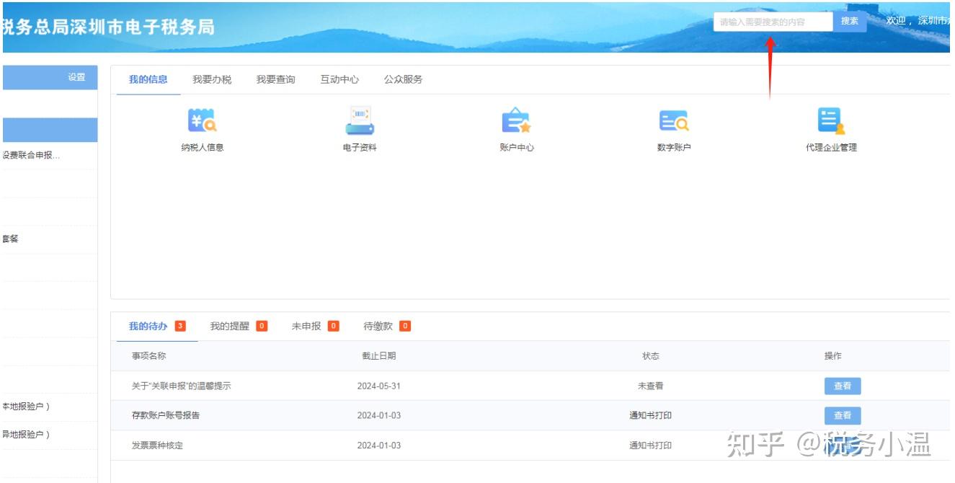Click the 代理企业管理 label
The image size is (955, 483).
831,147
